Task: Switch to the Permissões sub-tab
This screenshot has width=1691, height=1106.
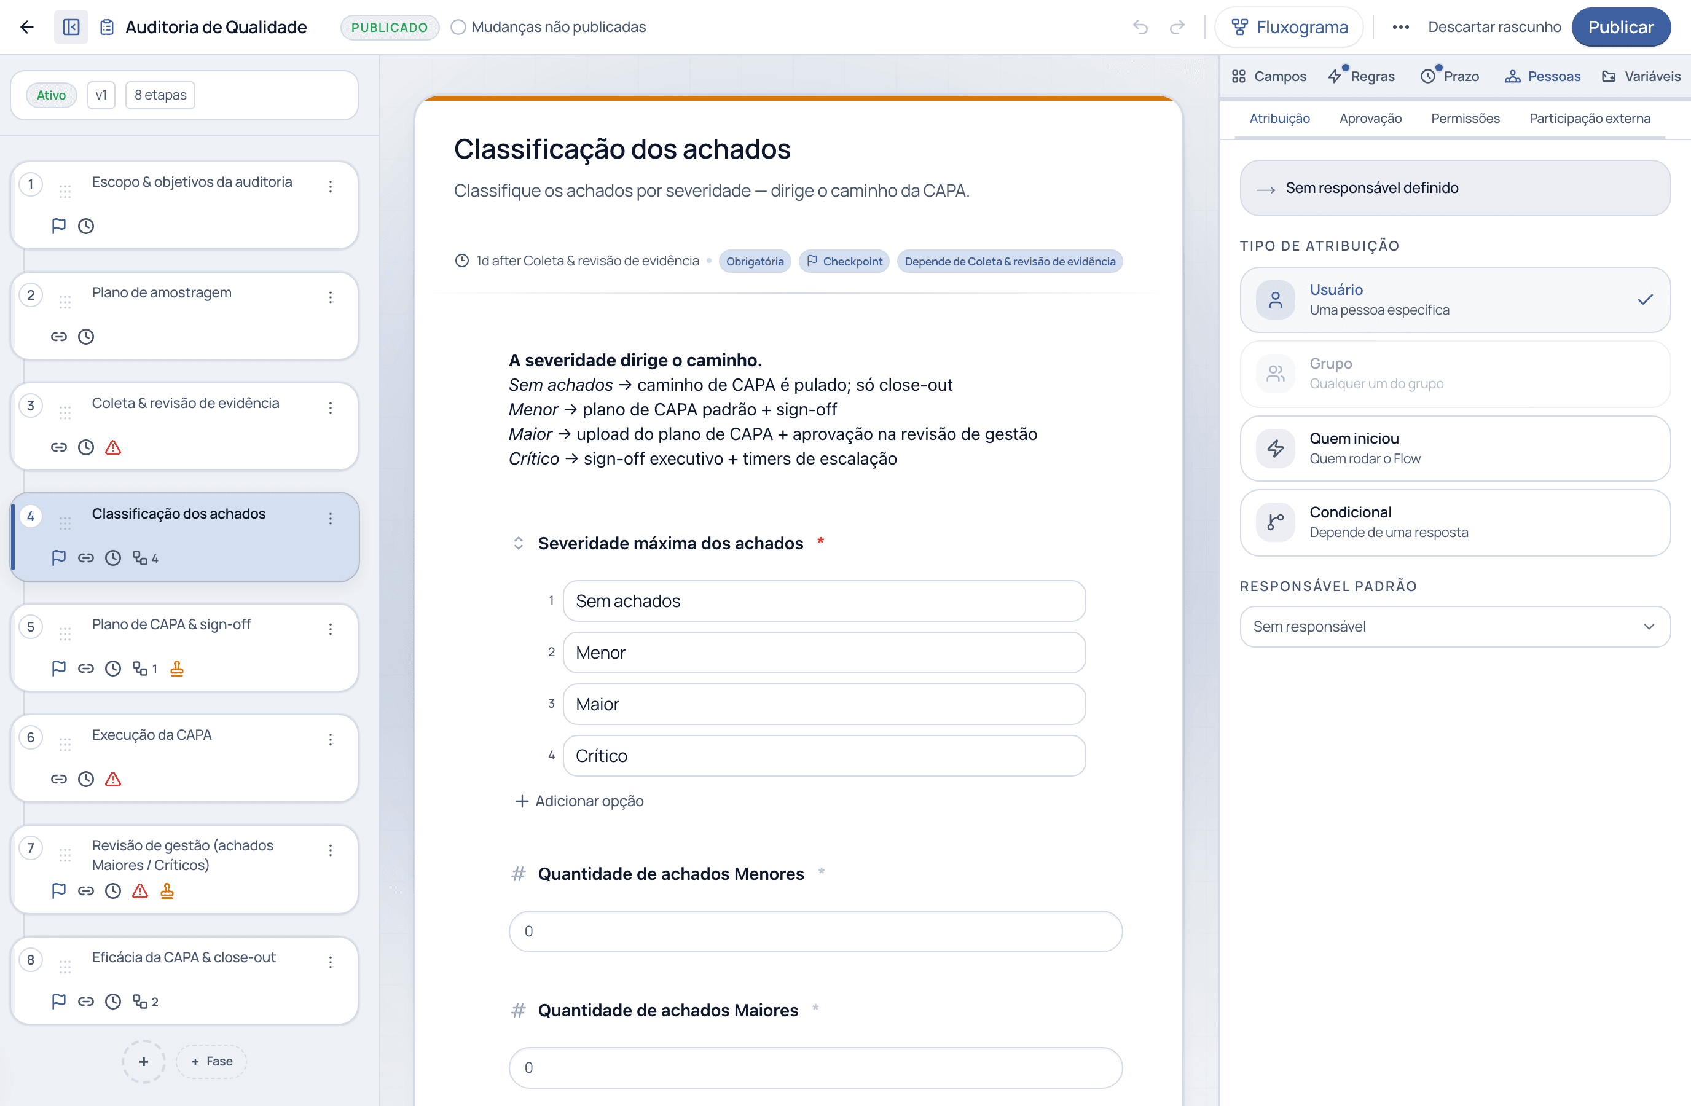Action: pos(1465,119)
